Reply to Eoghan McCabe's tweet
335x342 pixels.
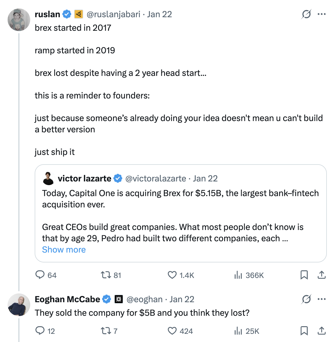pyautogui.click(x=40, y=331)
